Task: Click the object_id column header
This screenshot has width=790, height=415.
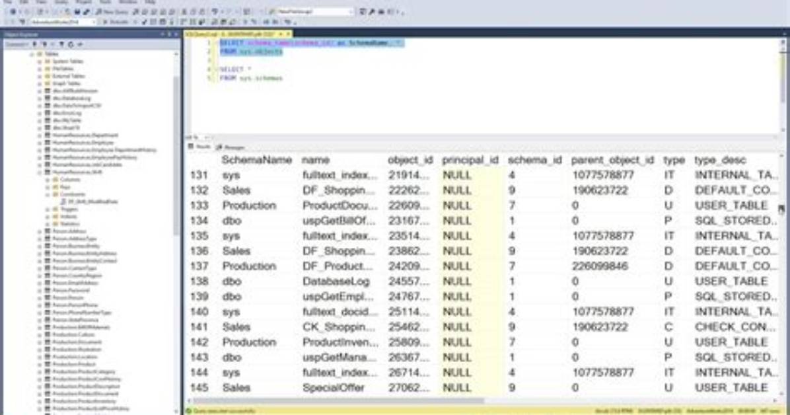Action: (x=410, y=161)
